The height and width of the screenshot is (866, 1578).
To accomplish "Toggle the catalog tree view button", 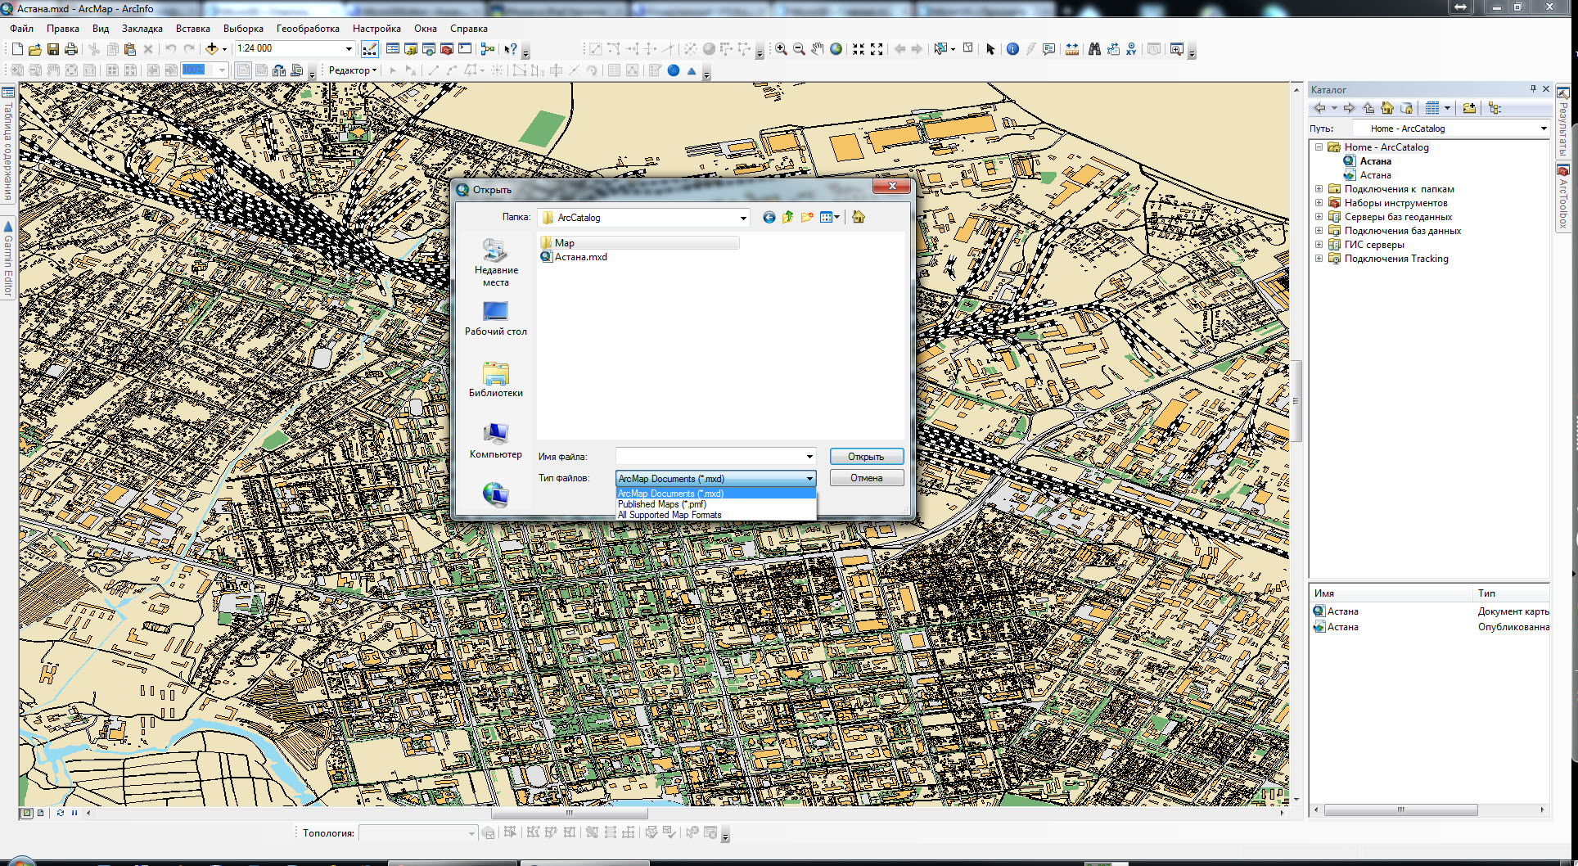I will (1495, 108).
